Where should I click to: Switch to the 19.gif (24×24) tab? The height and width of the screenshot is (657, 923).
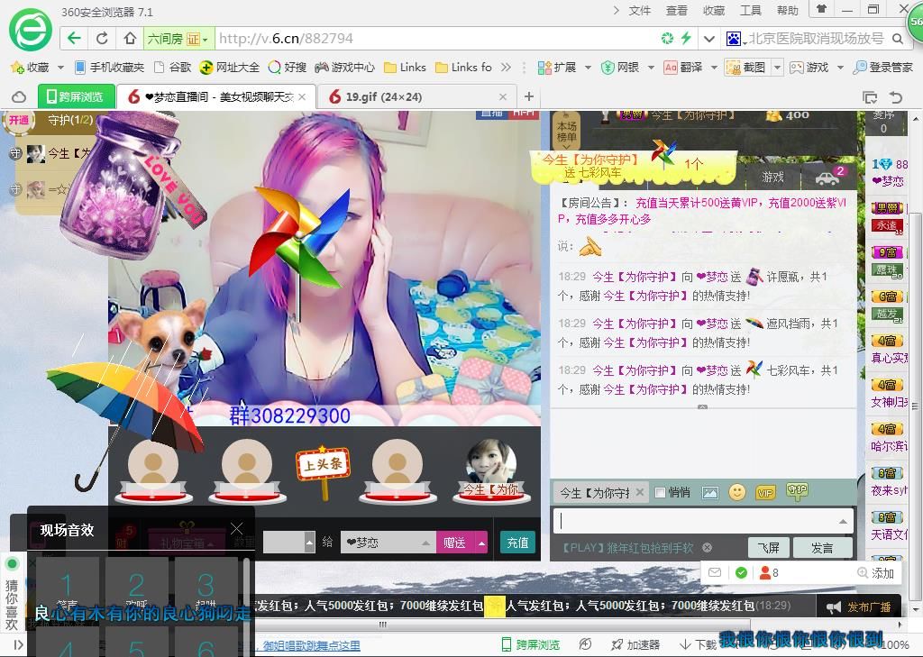[x=416, y=96]
